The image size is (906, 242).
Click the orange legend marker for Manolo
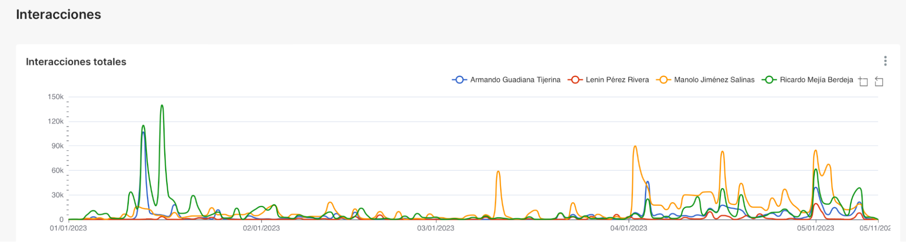tap(663, 80)
